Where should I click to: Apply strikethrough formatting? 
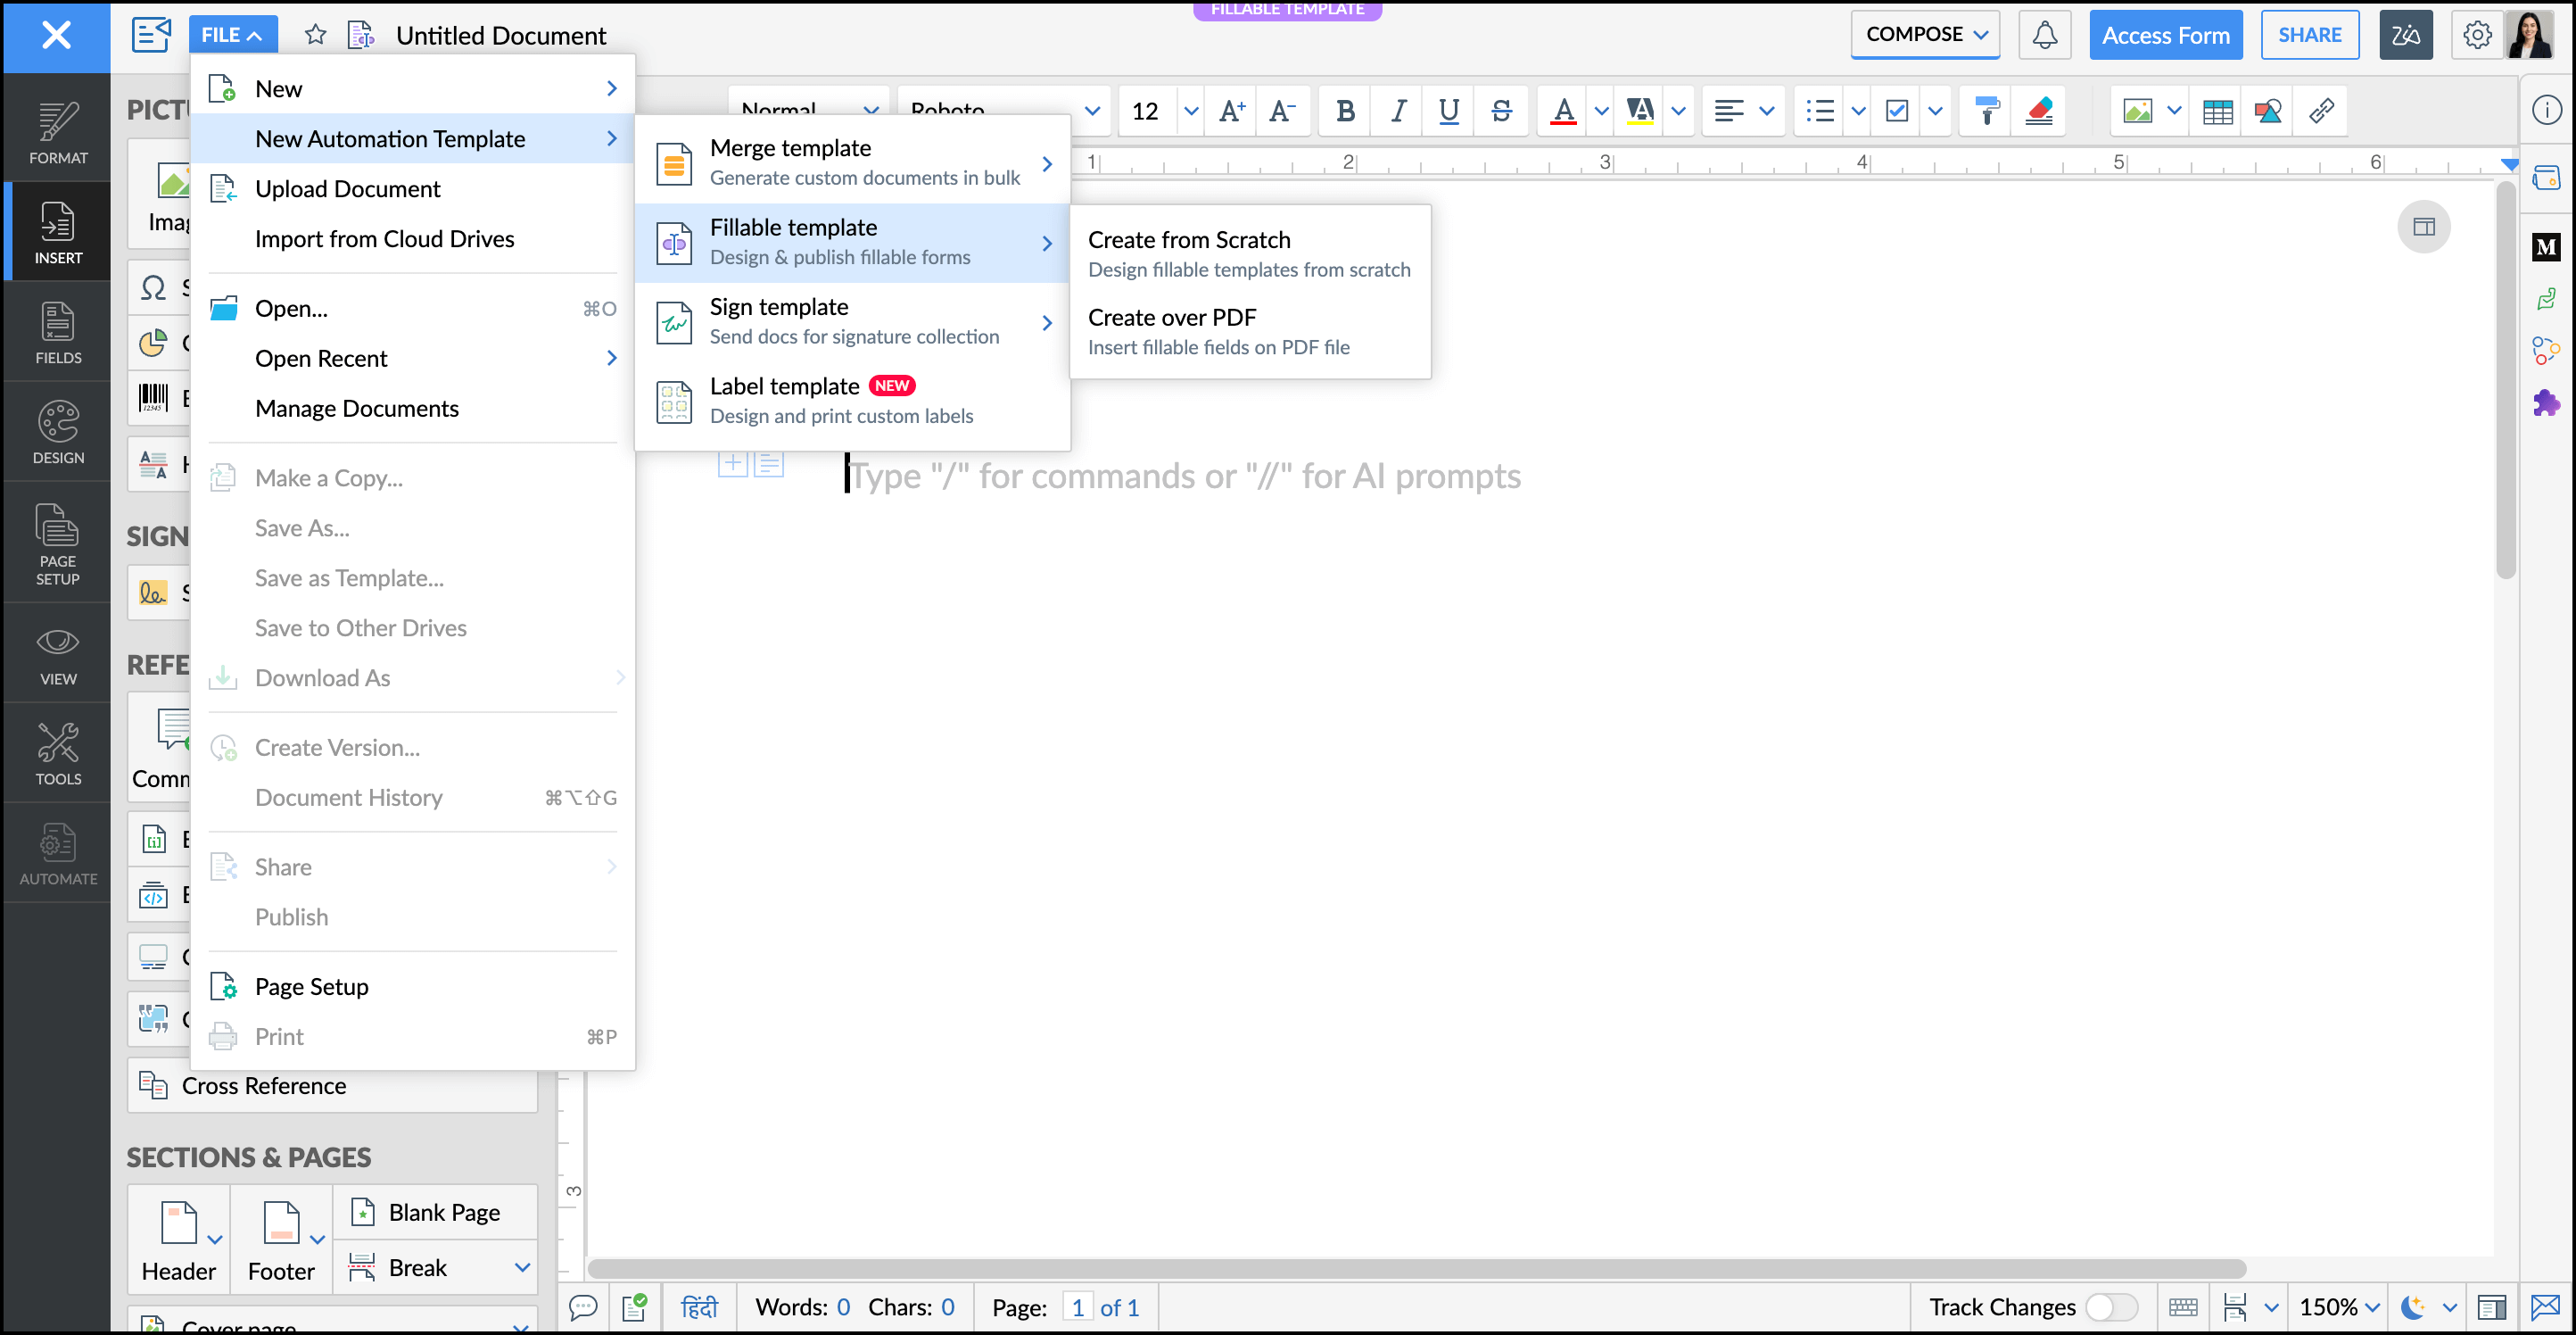tap(1501, 111)
